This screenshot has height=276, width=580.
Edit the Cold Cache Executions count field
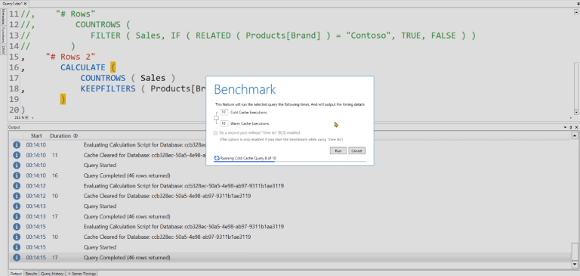[x=224, y=112]
